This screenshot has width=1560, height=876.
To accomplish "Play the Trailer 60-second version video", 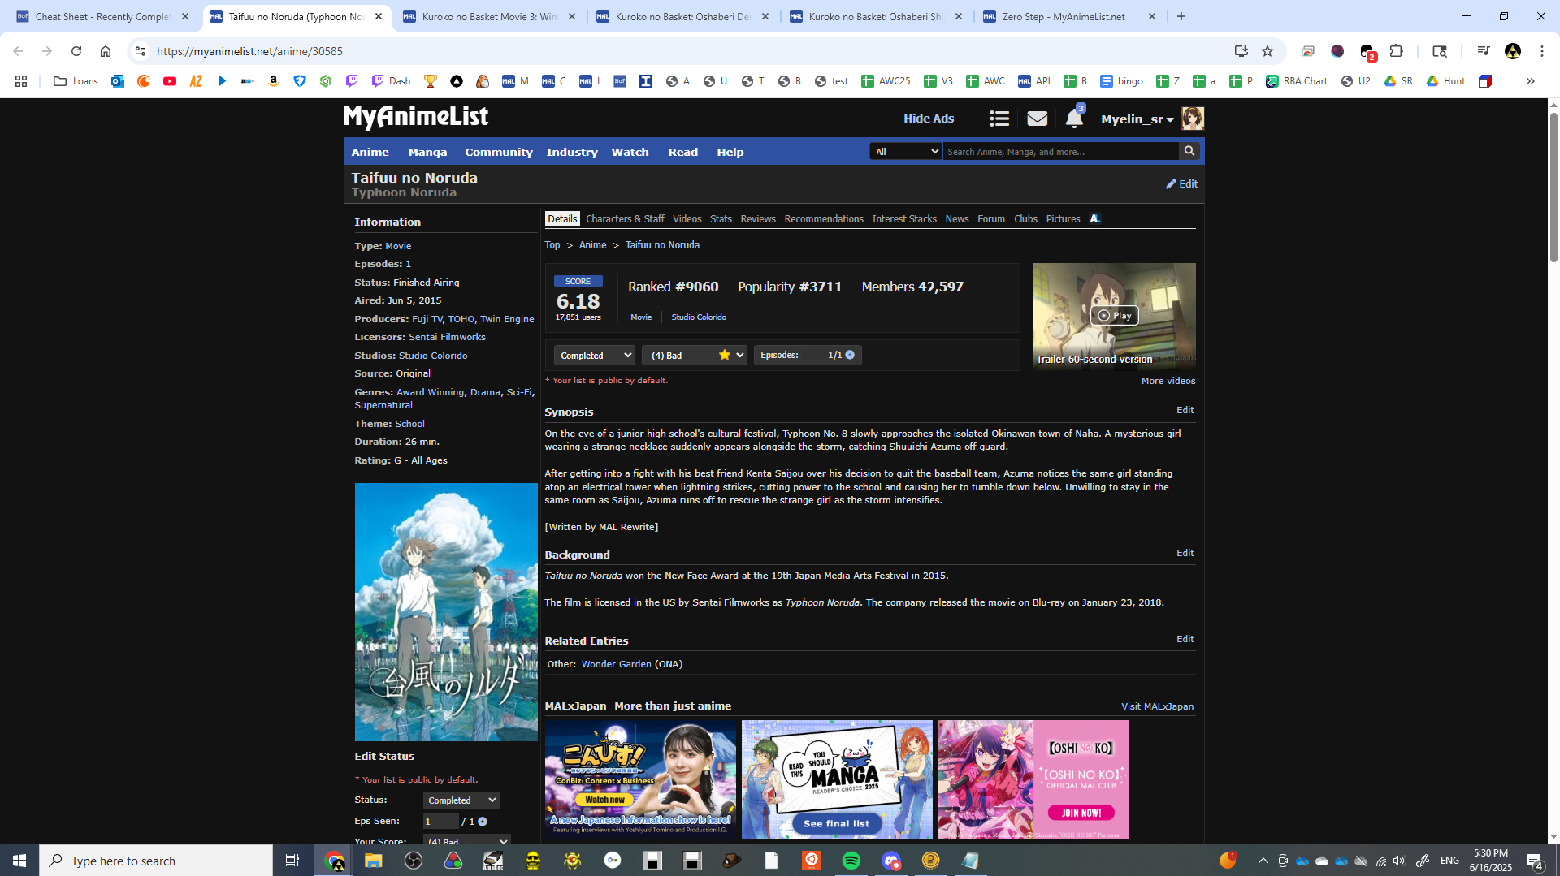I will pos(1114,316).
